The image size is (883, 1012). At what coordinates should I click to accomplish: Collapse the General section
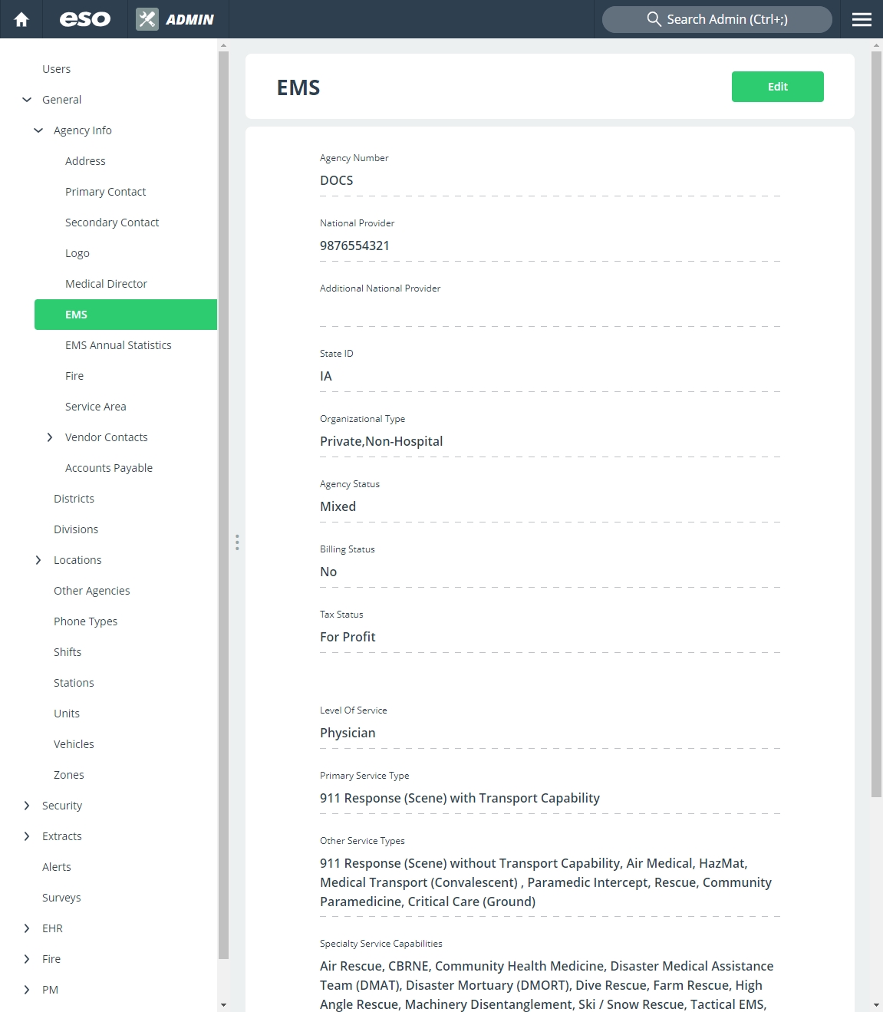click(x=27, y=100)
